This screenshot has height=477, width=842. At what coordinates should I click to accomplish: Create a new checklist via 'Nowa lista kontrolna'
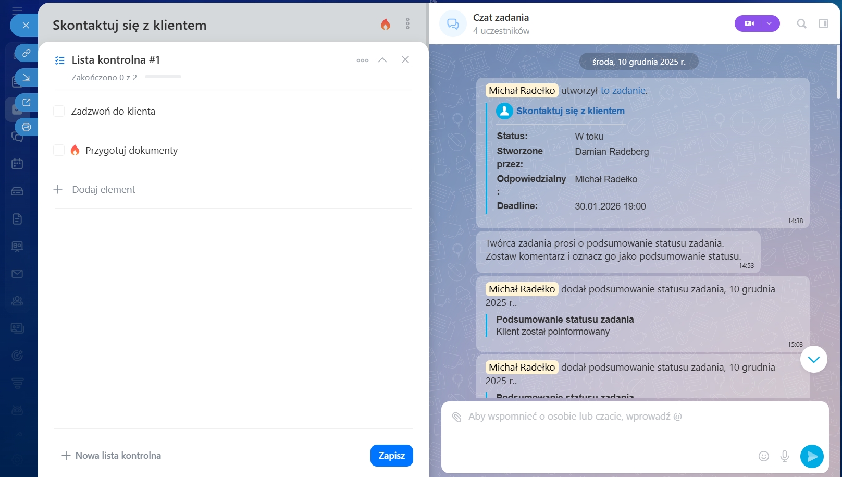[112, 456]
